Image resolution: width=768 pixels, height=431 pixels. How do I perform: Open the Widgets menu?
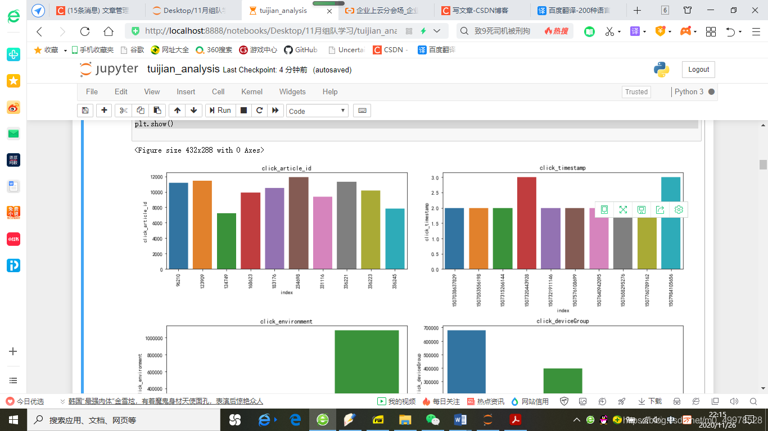[x=292, y=91]
